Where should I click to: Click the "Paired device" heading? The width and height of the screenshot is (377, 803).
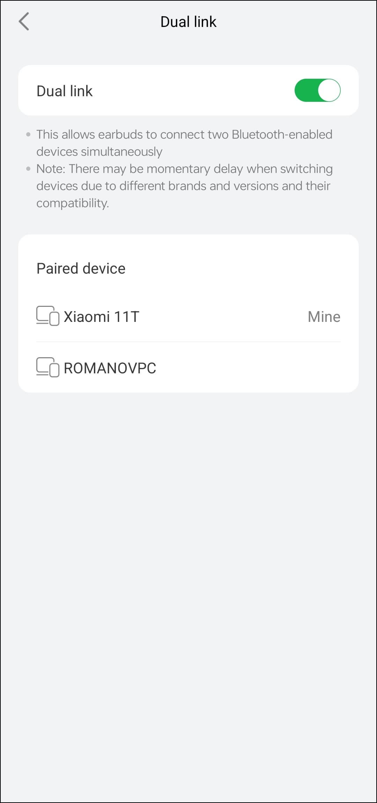click(x=81, y=269)
